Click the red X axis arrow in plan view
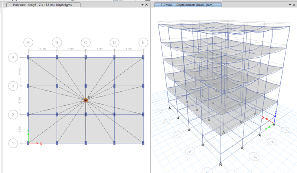 coord(34,143)
